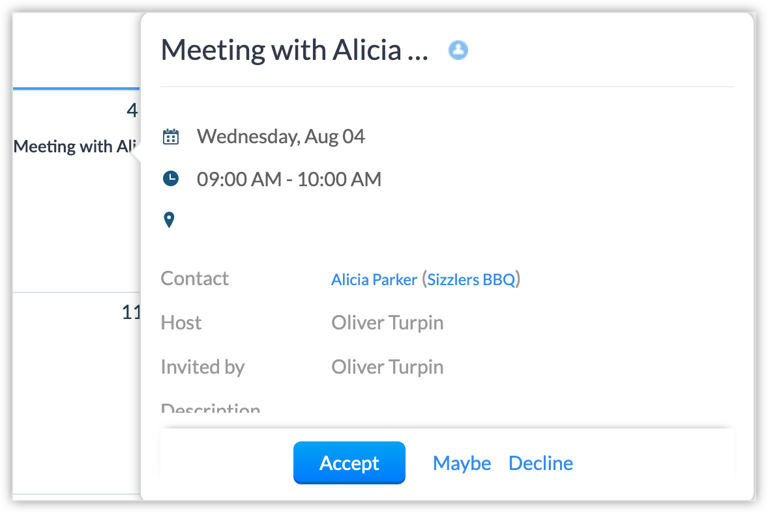
Task: Click day 4 in the calendar
Action: [x=132, y=111]
